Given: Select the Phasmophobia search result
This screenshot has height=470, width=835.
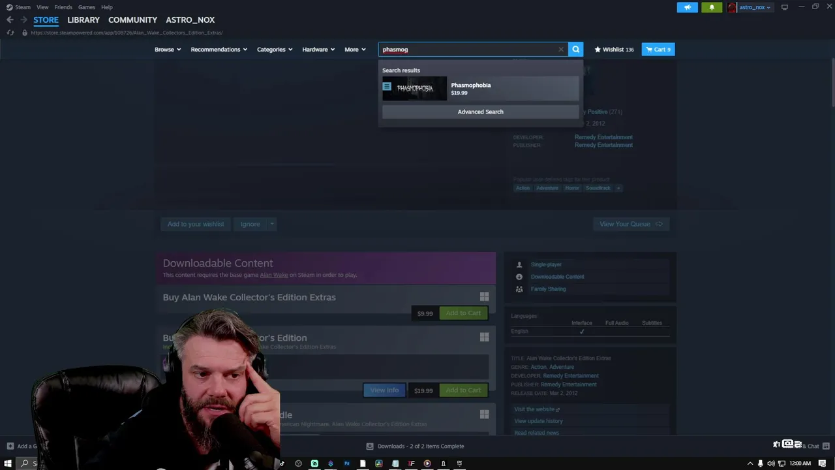Looking at the screenshot, I should pyautogui.click(x=480, y=88).
